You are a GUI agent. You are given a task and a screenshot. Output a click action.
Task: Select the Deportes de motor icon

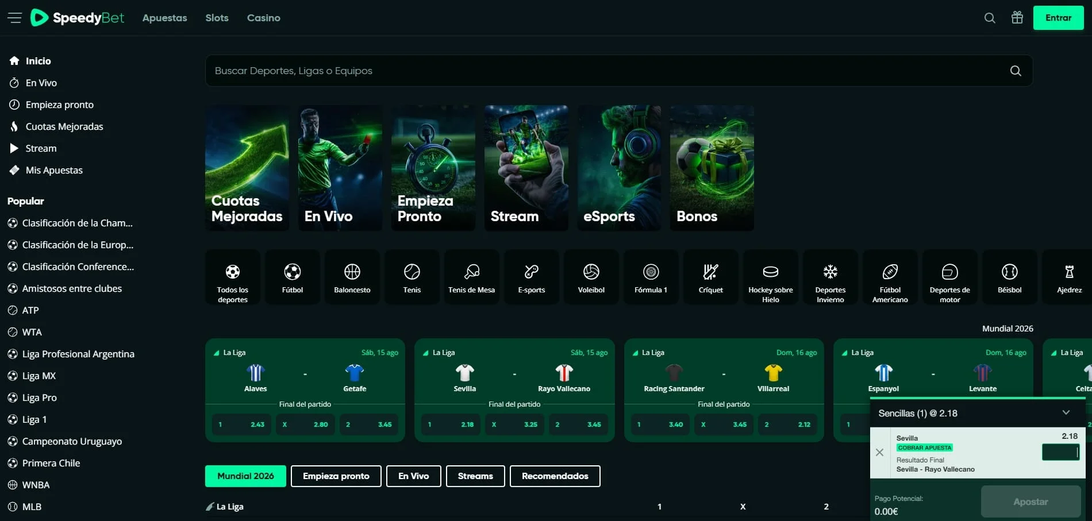(x=950, y=277)
